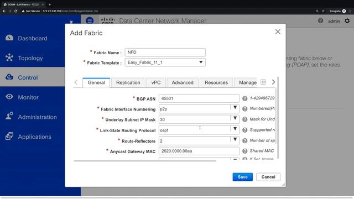Go back in the browser

click(x=4, y=11)
